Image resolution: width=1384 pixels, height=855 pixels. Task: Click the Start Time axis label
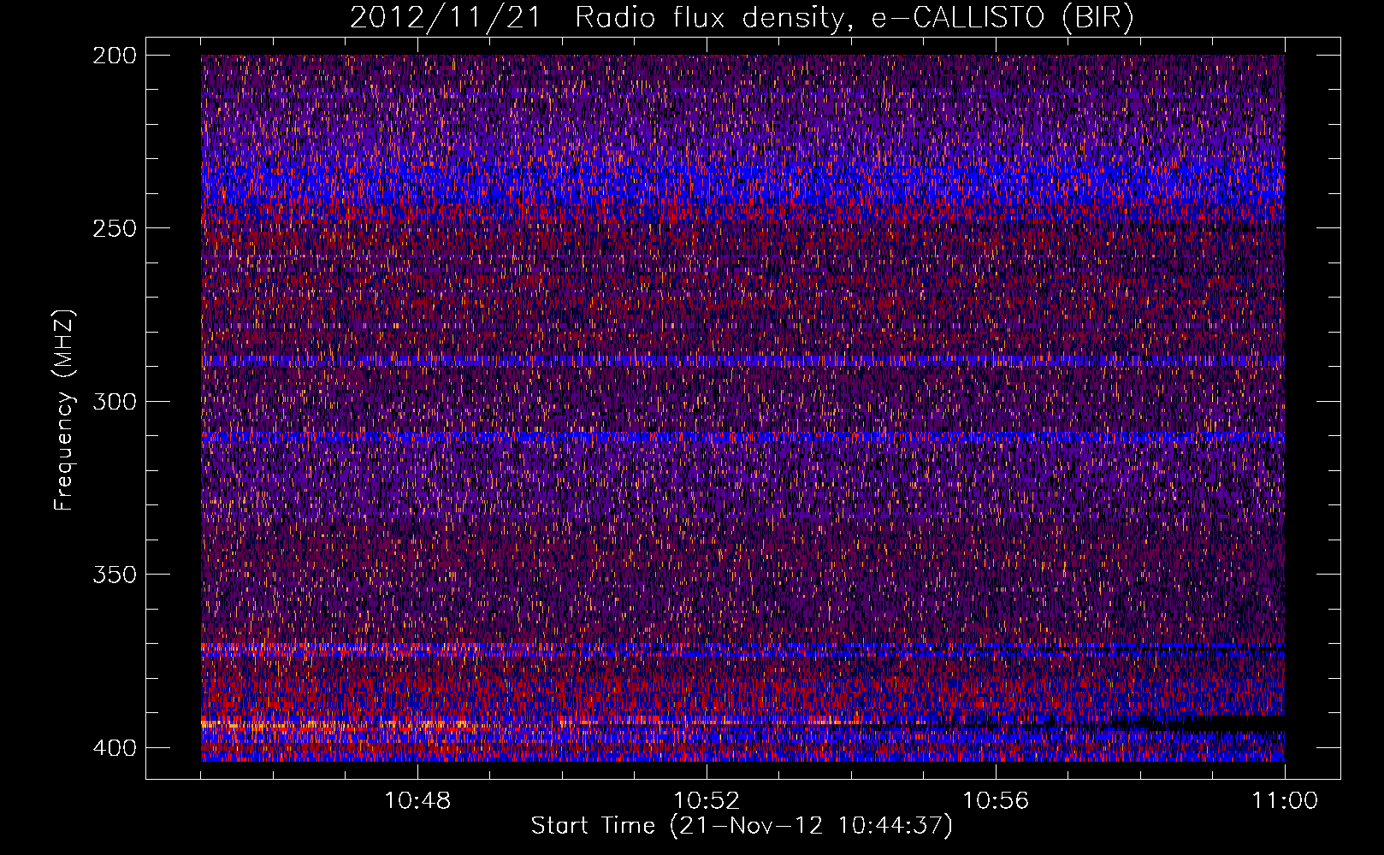[742, 826]
